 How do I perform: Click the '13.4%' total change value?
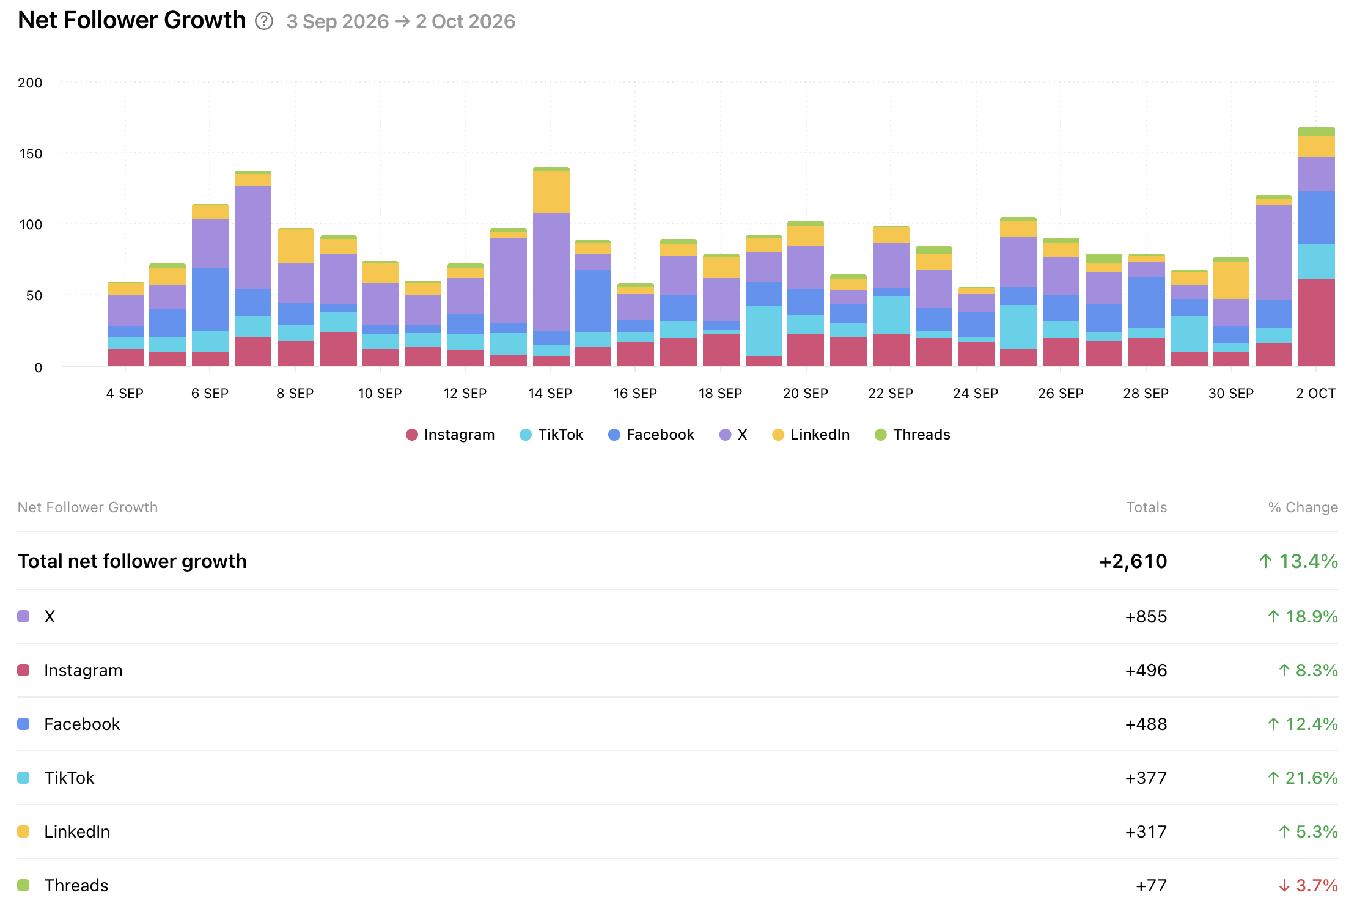tap(1298, 561)
